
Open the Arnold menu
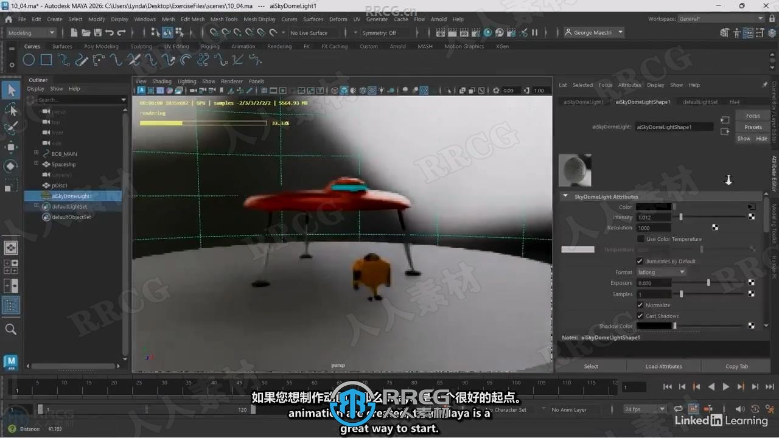pos(438,19)
